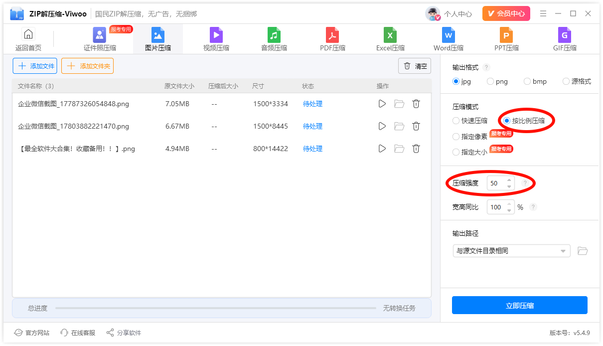Screen dimensions: 603x346
Task: Open the 证件照压缩 ID photo compression icon
Action: [100, 35]
